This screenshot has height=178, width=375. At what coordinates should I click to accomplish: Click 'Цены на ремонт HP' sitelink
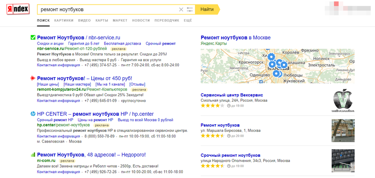point(95,120)
